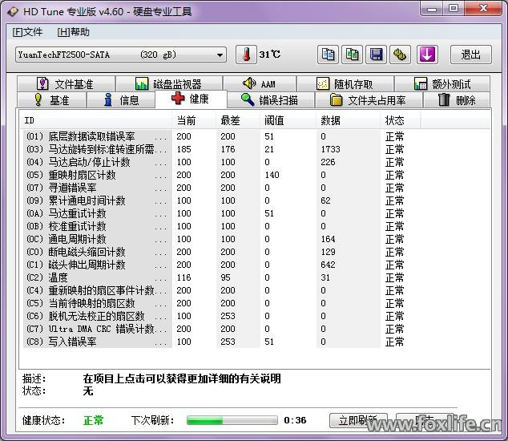Switch to the 文件基准 tab
Viewport: 508px width, 441px height.
click(66, 84)
